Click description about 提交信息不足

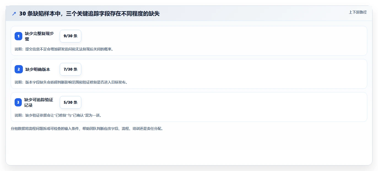64,49
